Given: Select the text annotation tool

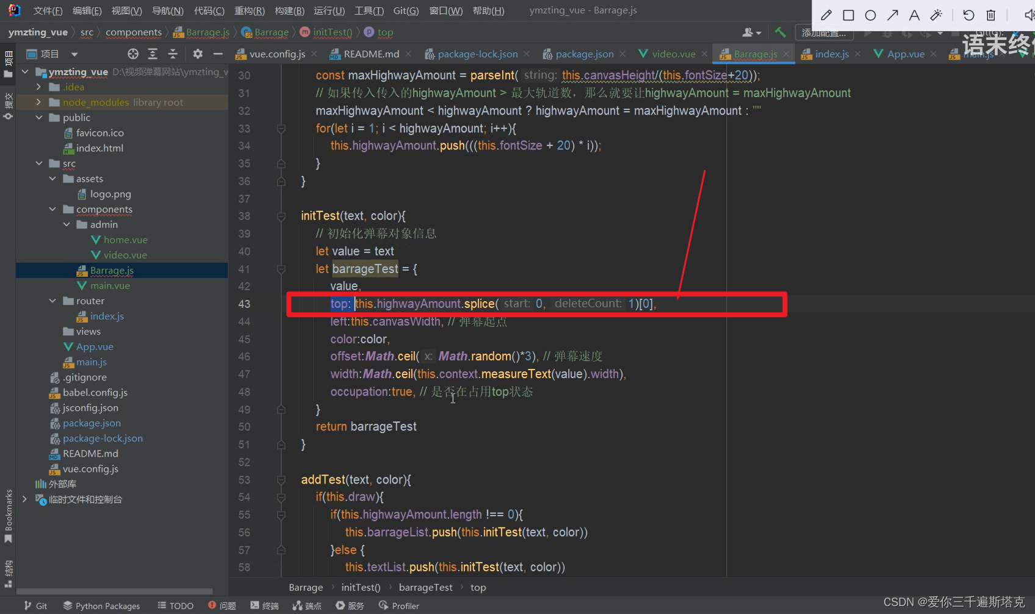Looking at the screenshot, I should pos(914,15).
